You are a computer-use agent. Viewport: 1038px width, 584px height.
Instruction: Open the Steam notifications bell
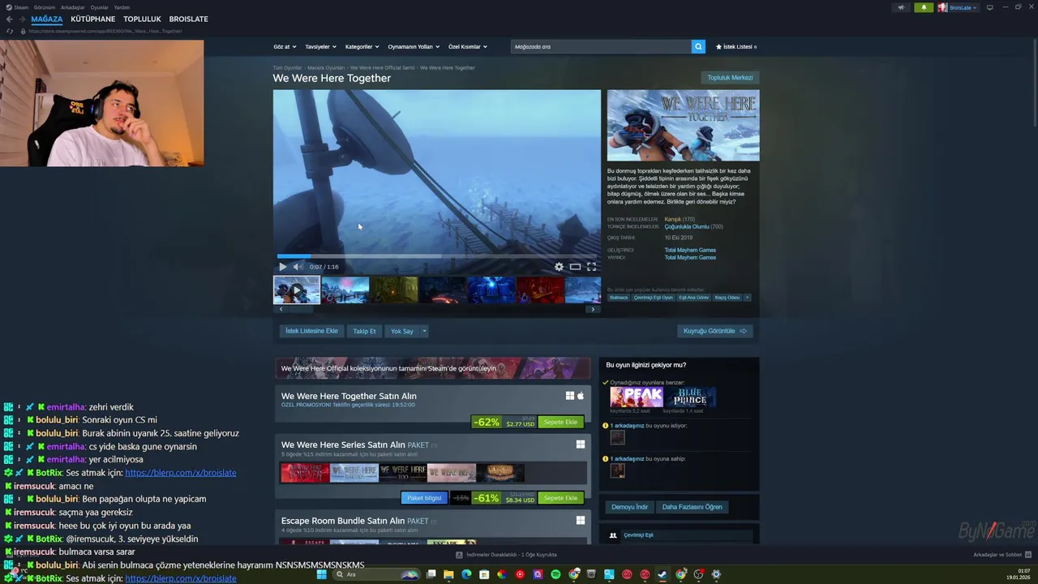coord(924,7)
